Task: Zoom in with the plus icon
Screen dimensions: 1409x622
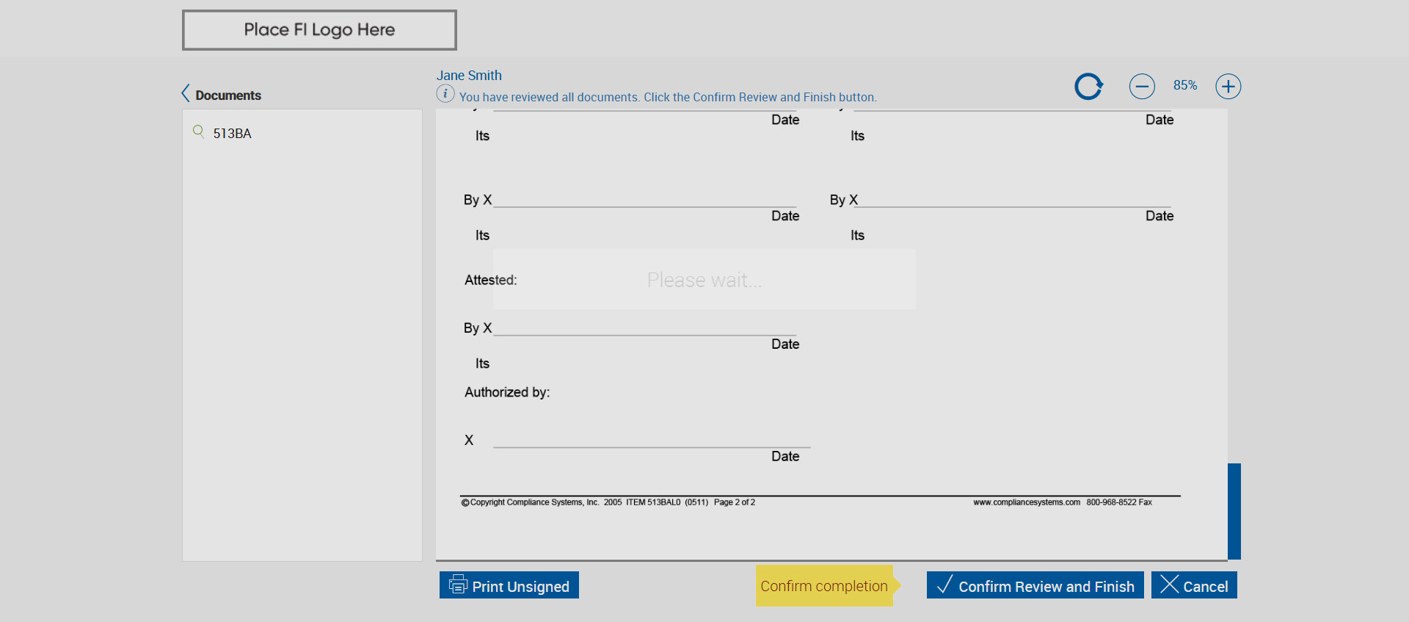Action: (1228, 86)
